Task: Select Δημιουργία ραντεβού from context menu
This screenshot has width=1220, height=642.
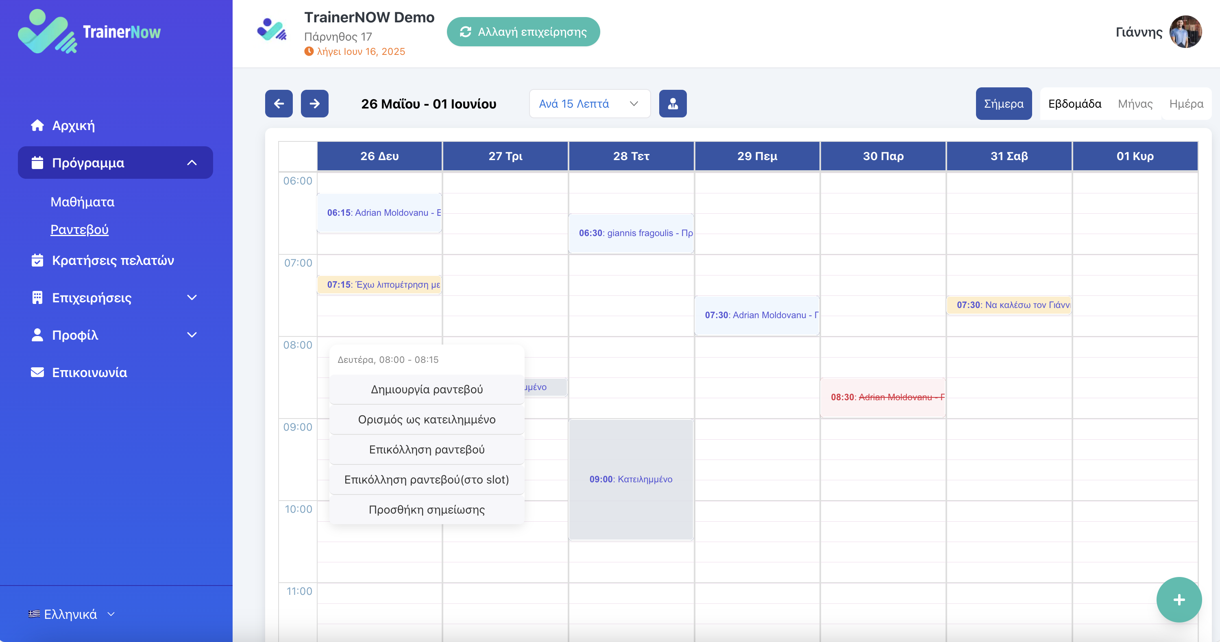Action: pos(427,389)
